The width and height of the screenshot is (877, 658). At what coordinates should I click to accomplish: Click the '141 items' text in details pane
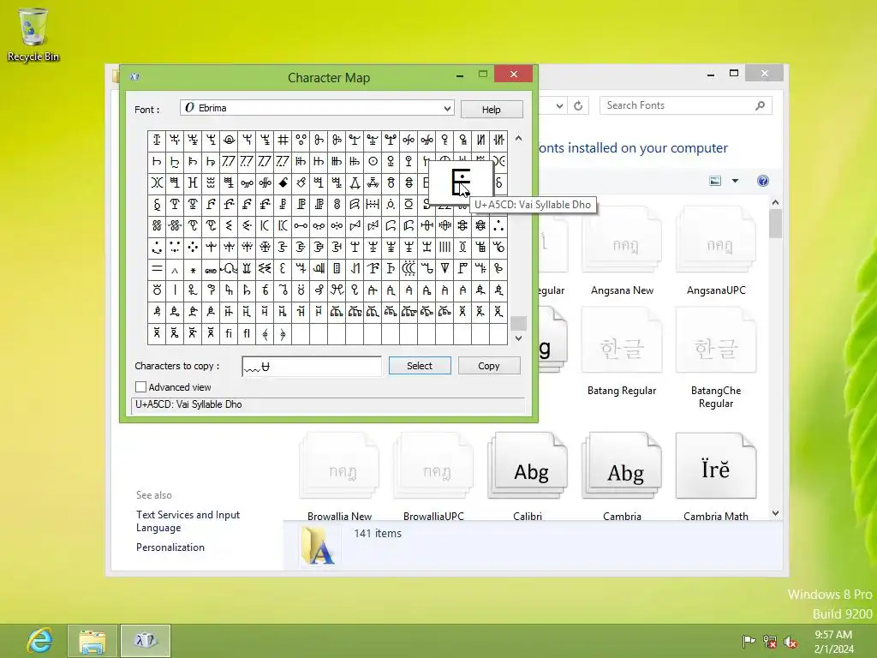tap(378, 533)
